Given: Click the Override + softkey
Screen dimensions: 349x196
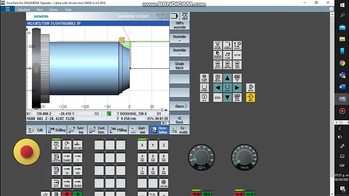Looking at the screenshot, I should (x=180, y=38).
